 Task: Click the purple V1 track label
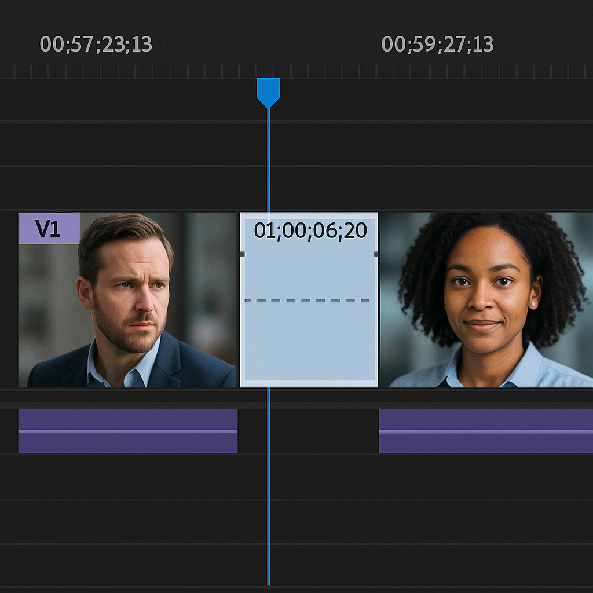(49, 228)
